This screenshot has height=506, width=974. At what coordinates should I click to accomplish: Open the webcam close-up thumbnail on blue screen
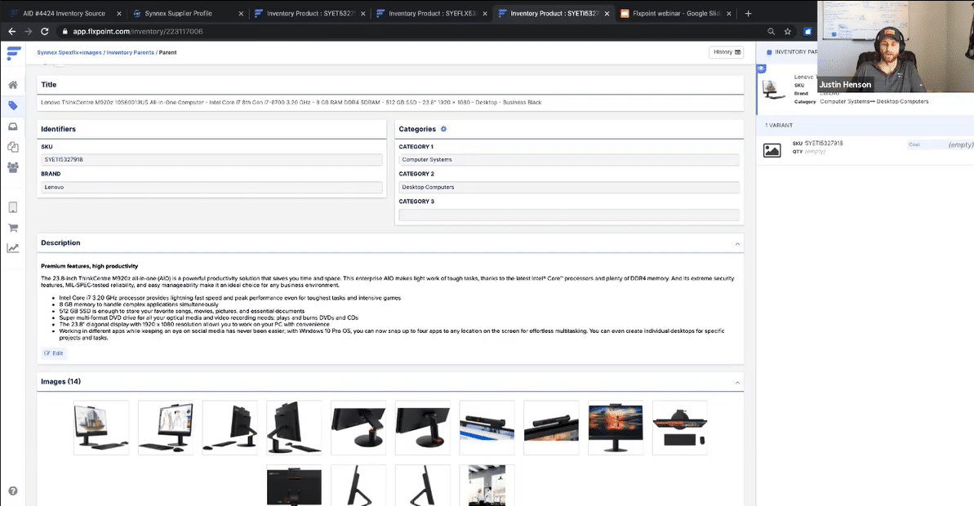coord(487,428)
